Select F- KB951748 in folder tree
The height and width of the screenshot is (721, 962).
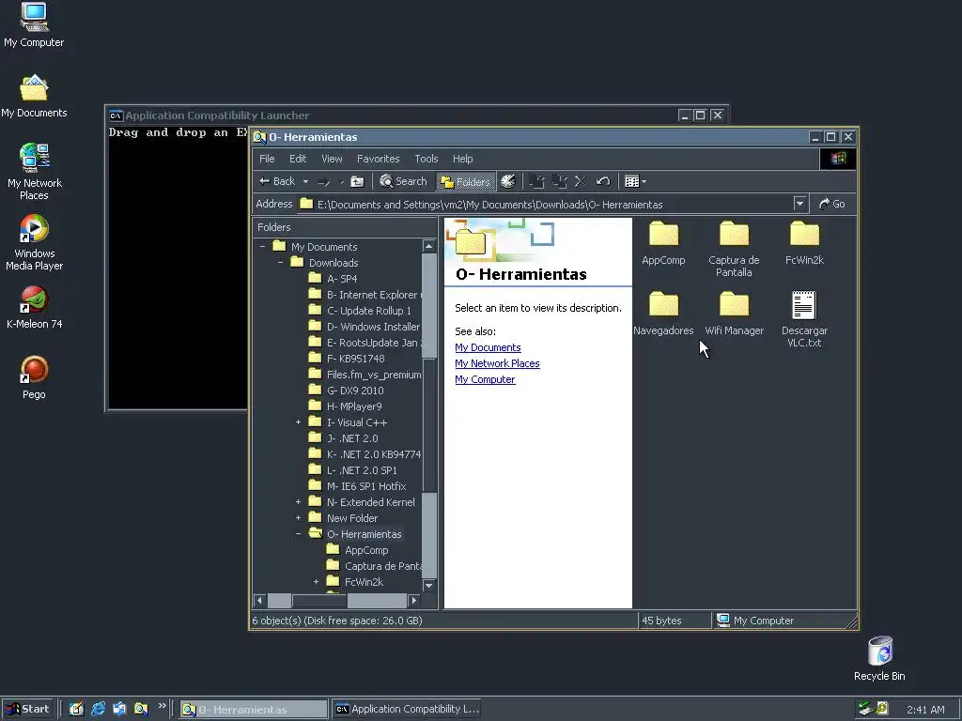pos(356,359)
